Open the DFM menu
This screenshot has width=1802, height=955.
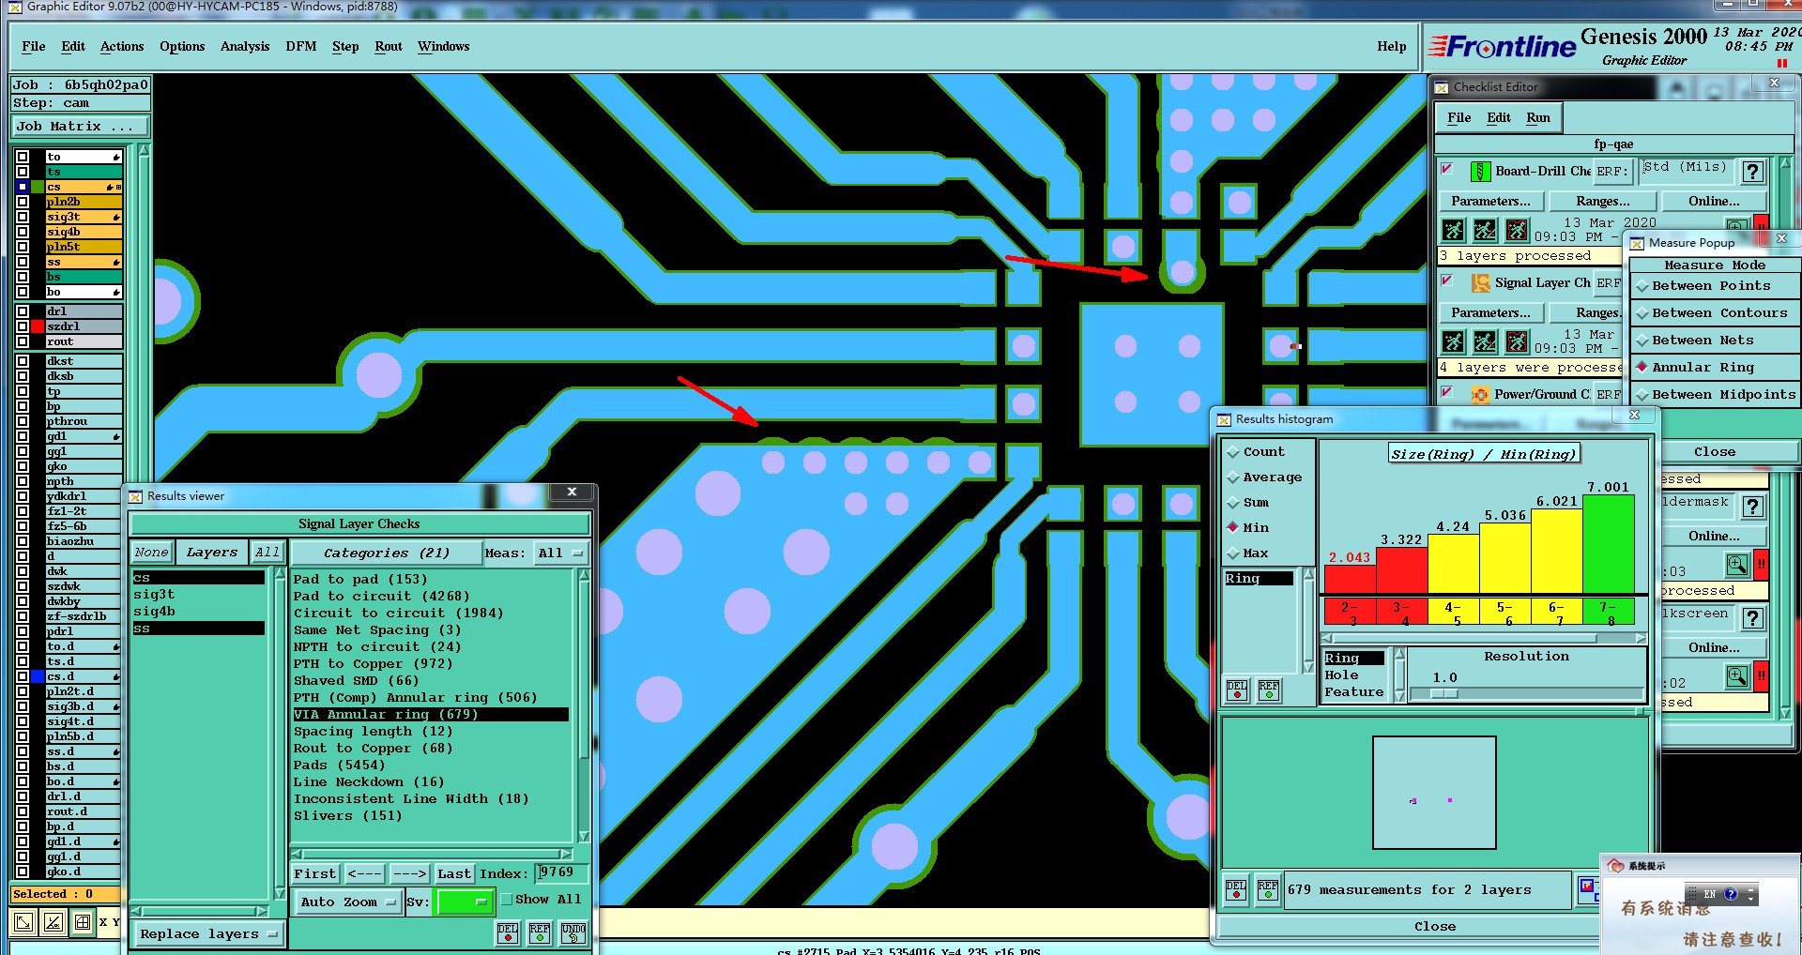pos(301,46)
